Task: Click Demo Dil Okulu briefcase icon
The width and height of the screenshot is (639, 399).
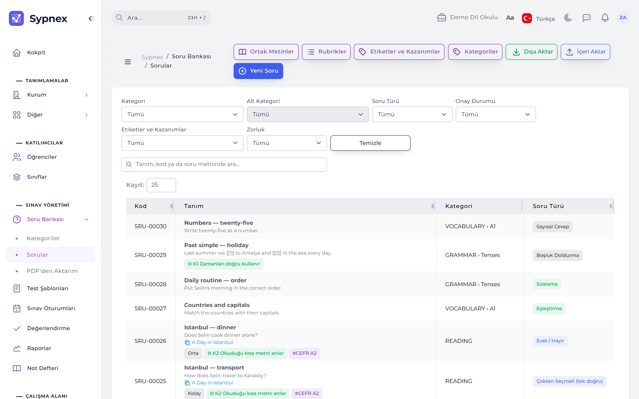Action: pos(441,18)
